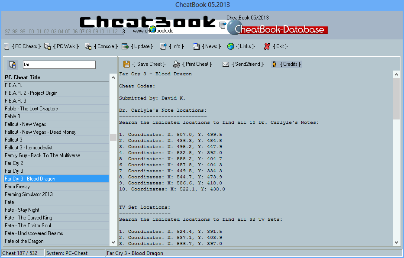The height and width of the screenshot is (258, 404).
Task: Select Fate - Undiscovered Realms
Action: pyautogui.click(x=56, y=233)
